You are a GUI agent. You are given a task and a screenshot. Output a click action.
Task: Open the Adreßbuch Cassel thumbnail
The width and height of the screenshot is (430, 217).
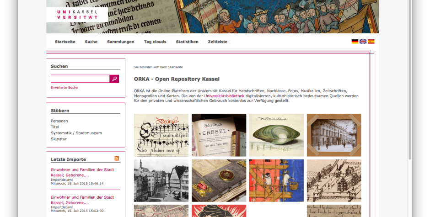tap(219, 135)
